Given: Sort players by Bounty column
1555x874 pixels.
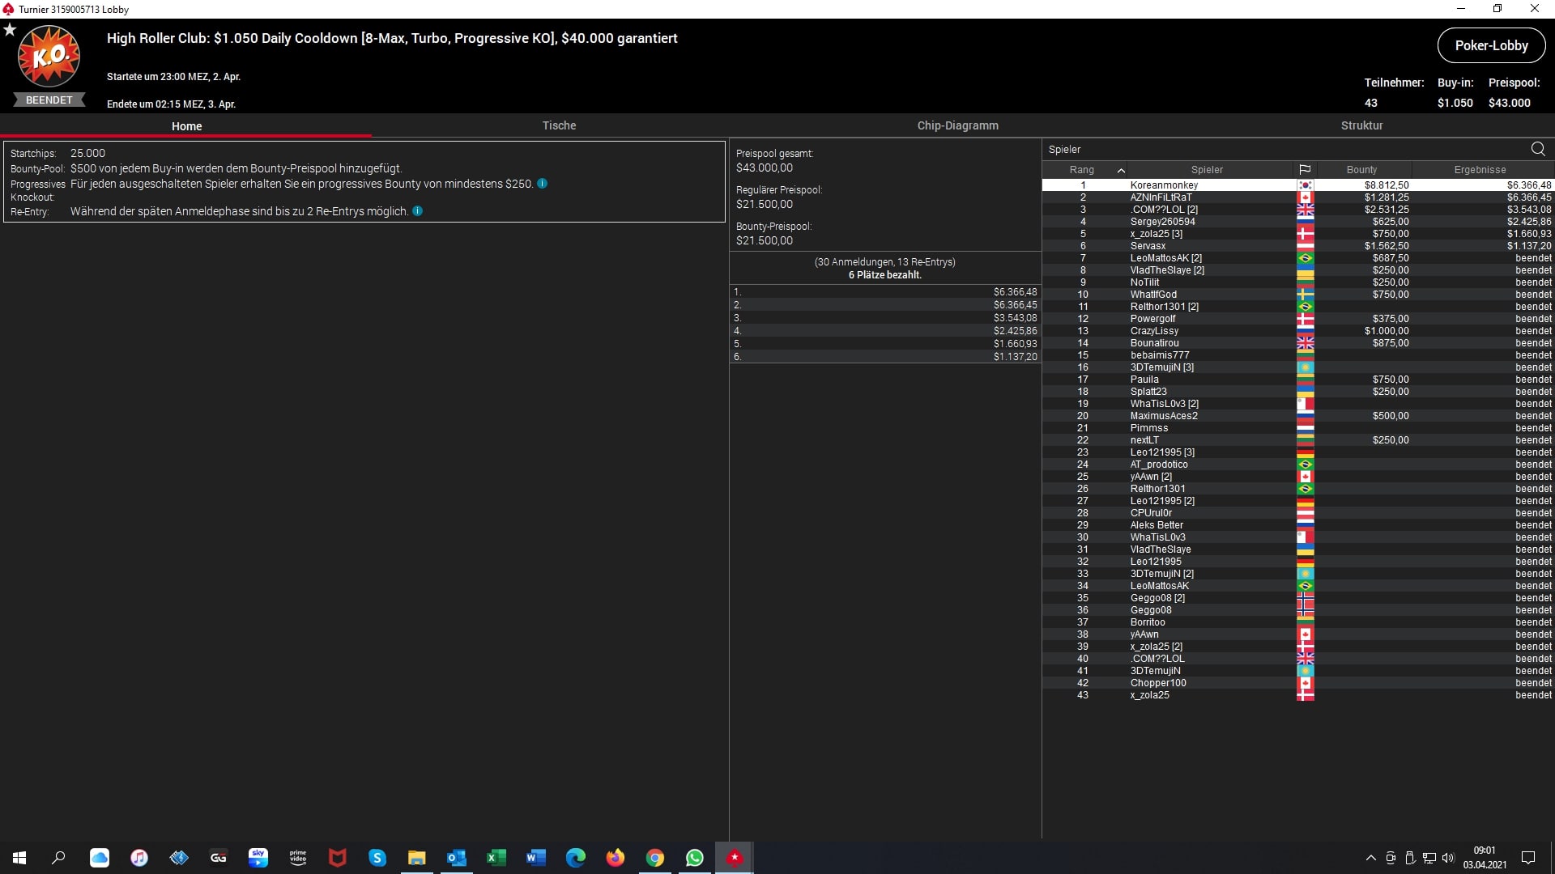Looking at the screenshot, I should (x=1361, y=170).
